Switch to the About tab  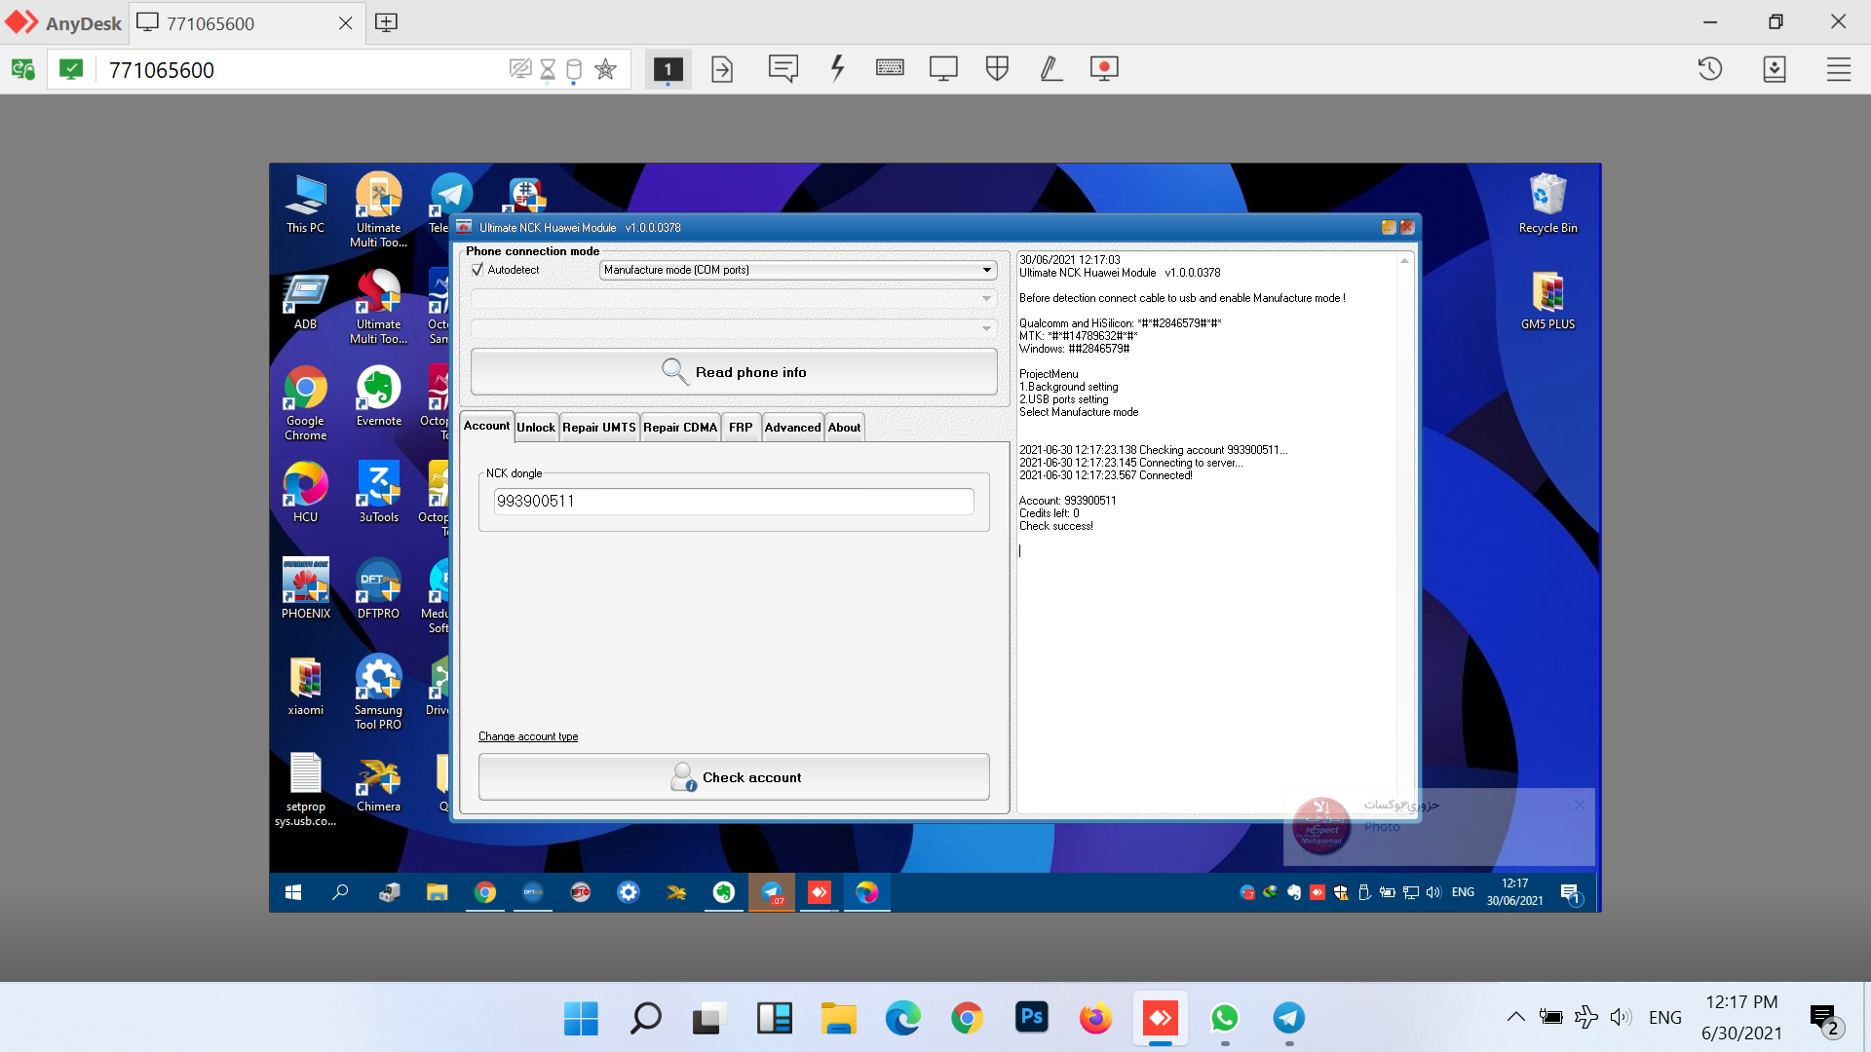click(844, 428)
